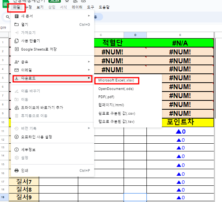Select column D header
The height and width of the screenshot is (202, 222).
coord(135,35)
